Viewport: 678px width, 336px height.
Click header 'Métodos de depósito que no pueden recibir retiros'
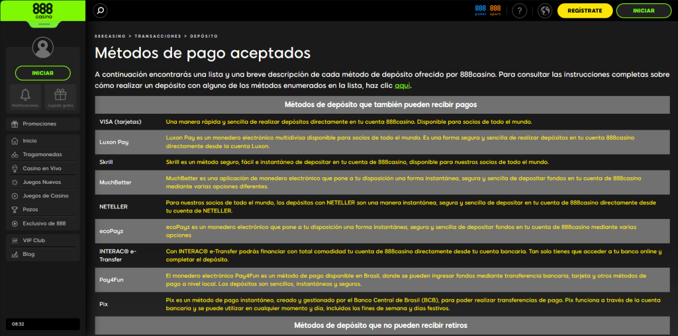pos(381,325)
